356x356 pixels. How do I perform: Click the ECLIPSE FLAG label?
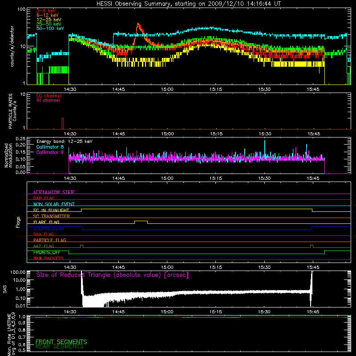pyautogui.click(x=49, y=228)
